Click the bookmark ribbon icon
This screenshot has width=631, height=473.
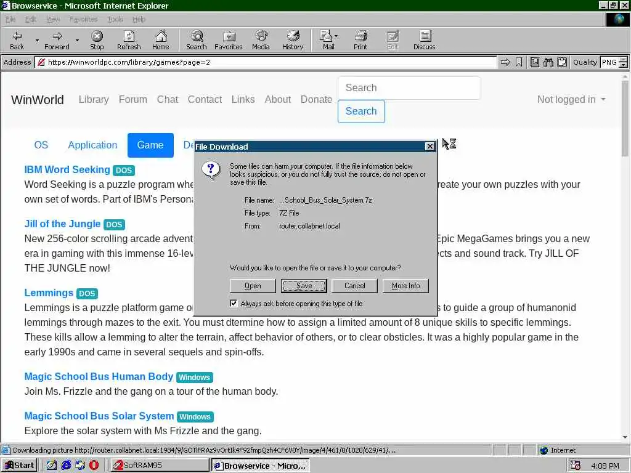[519, 62]
